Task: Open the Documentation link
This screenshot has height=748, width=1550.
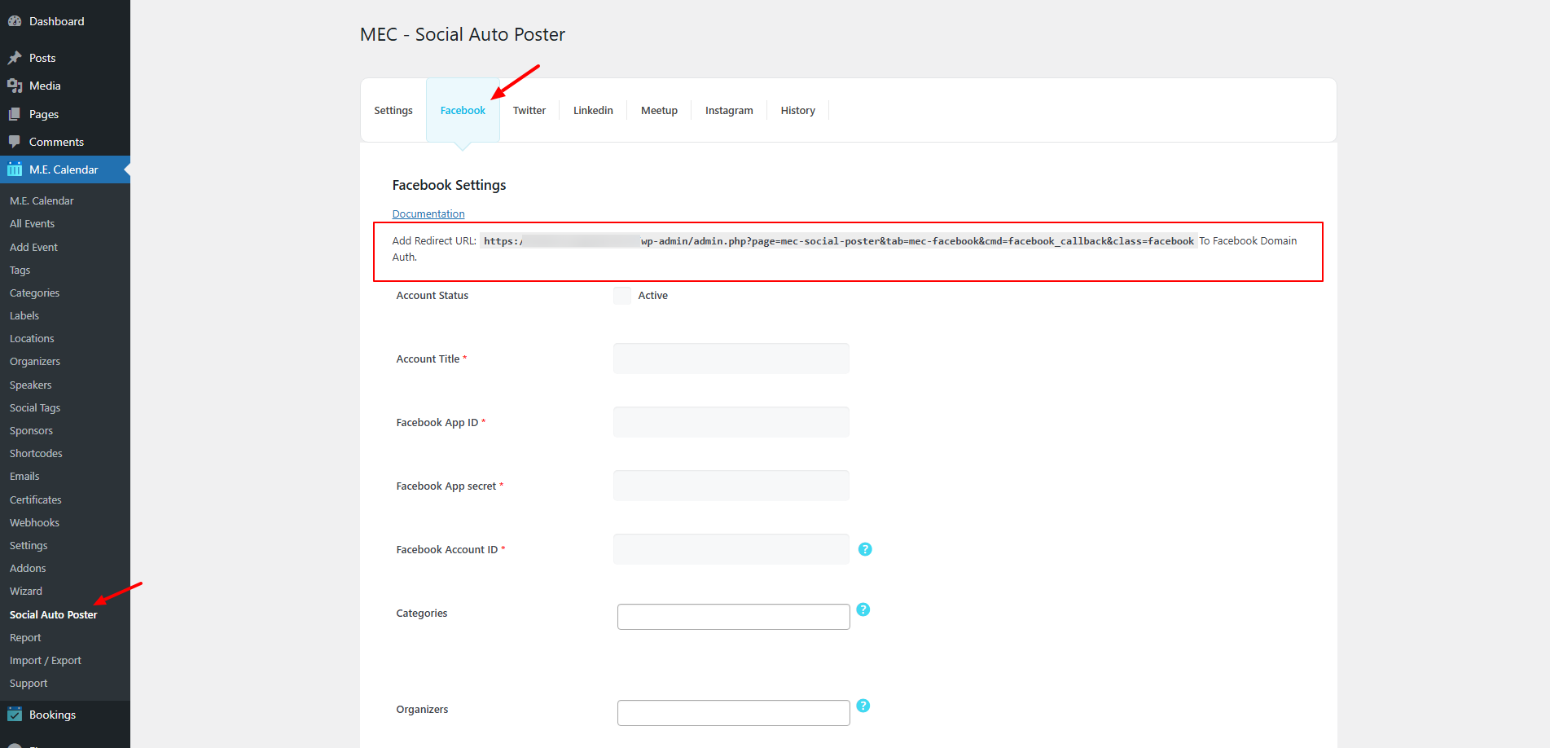Action: point(428,214)
